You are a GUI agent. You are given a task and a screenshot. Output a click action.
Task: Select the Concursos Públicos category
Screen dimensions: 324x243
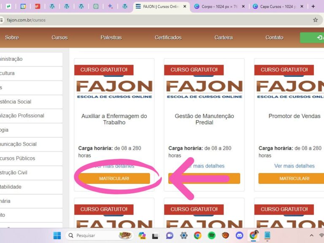pyautogui.click(x=31, y=159)
